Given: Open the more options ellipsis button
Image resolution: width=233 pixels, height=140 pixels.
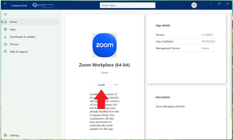Looking at the screenshot, I should (116, 85).
